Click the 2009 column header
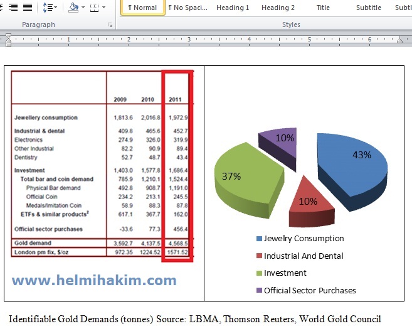This screenshot has width=412, height=326. pos(120,99)
